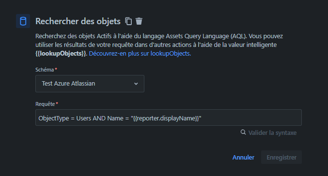Screen dimensions: 328x176
Task: Open the Schéma dropdown showing Test Azure Atlassian
Action: [x=90, y=84]
